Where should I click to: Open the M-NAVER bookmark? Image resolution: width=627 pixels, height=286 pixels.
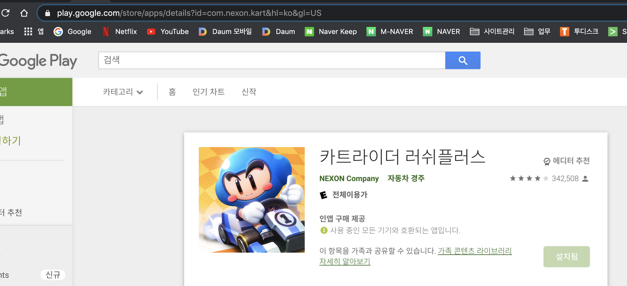click(390, 31)
